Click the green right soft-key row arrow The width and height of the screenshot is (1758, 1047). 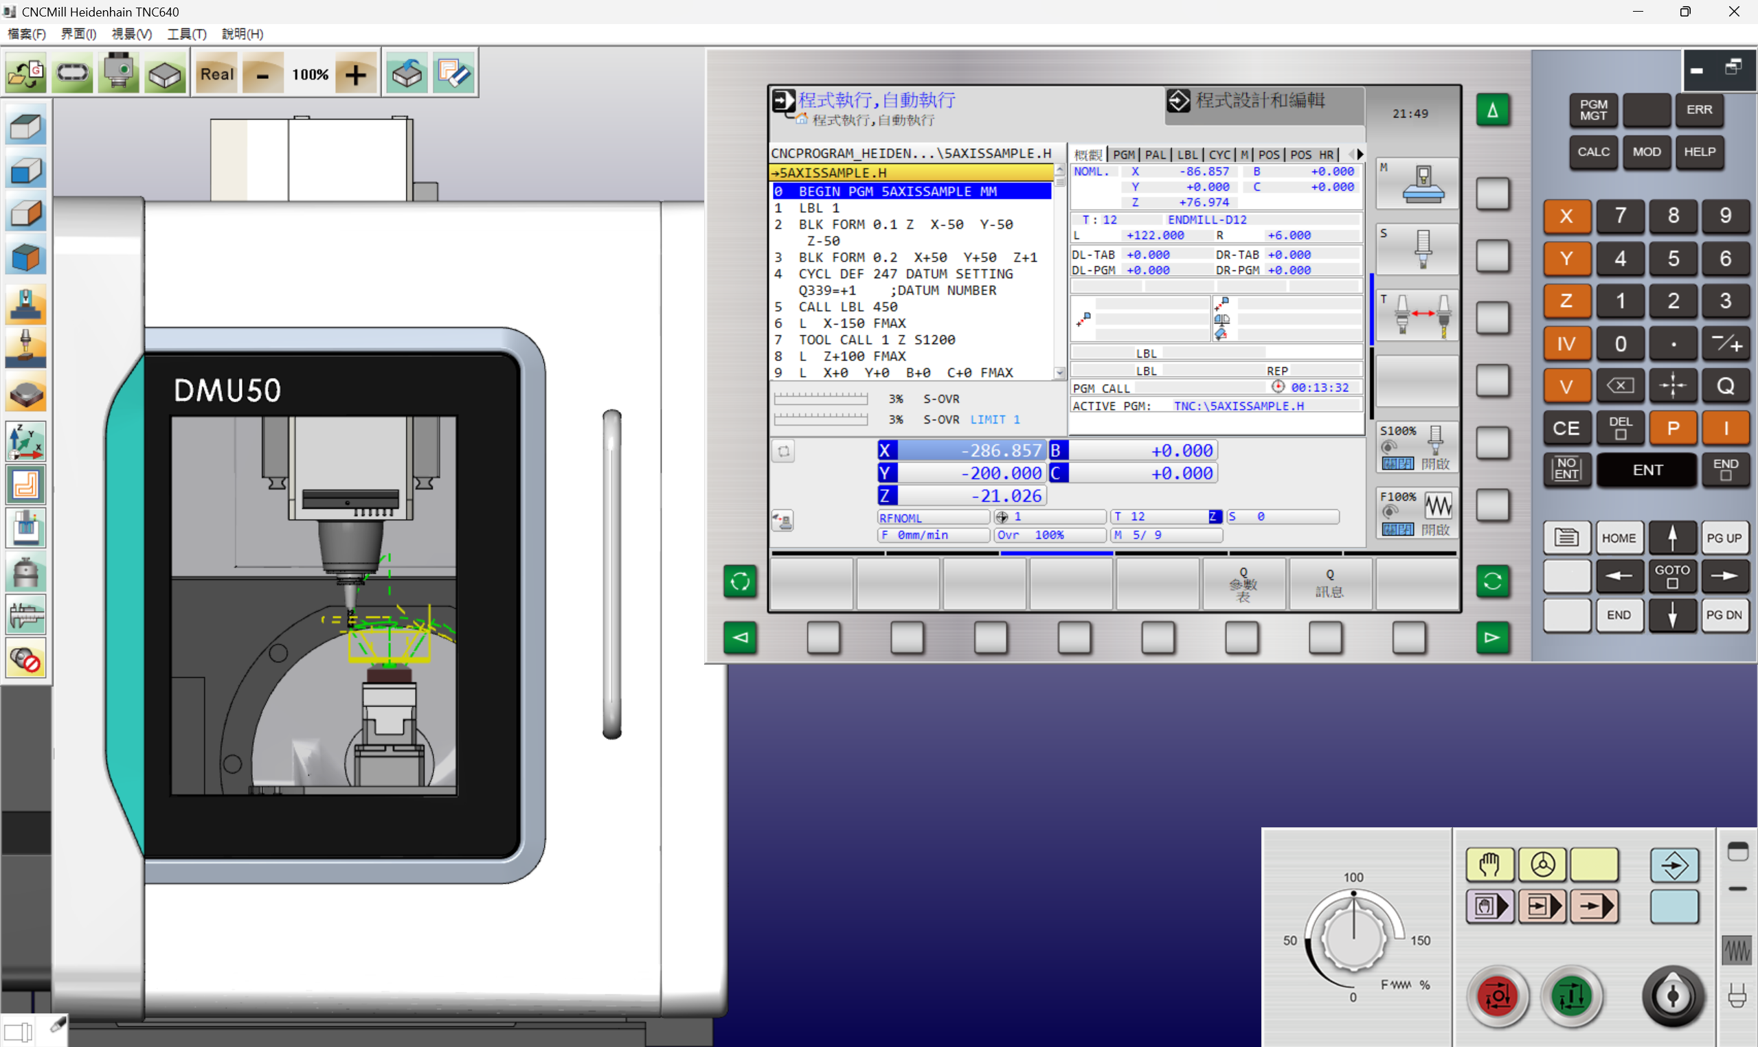tap(1492, 637)
